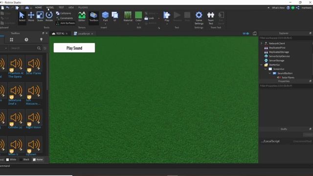Select the Solar Flares sound in Toolbox
This screenshot has width=313, height=176.
pyautogui.click(x=34, y=66)
